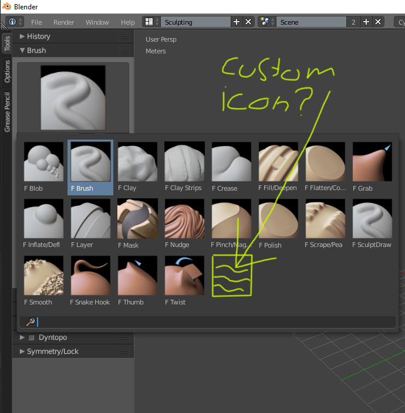Pick the F Clay Strips brush
This screenshot has width=405, height=413.
click(x=184, y=161)
